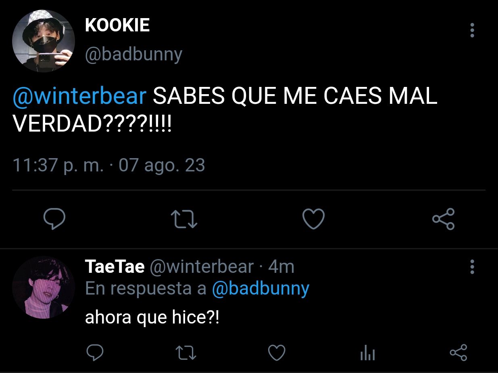Screen dimensions: 498x373
Task: Share TaeTae's reply
Action: tap(458, 353)
